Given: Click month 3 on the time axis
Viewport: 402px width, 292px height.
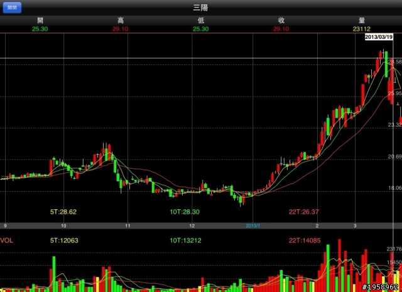Looking at the screenshot, I should point(355,226).
